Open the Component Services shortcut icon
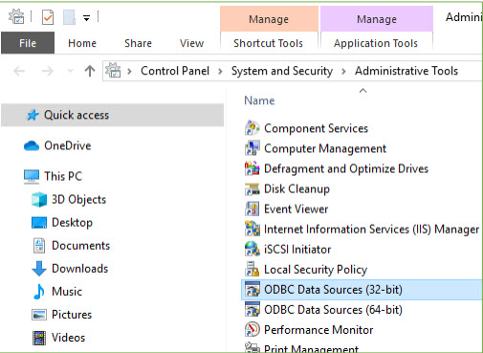483x353 pixels. coord(252,128)
